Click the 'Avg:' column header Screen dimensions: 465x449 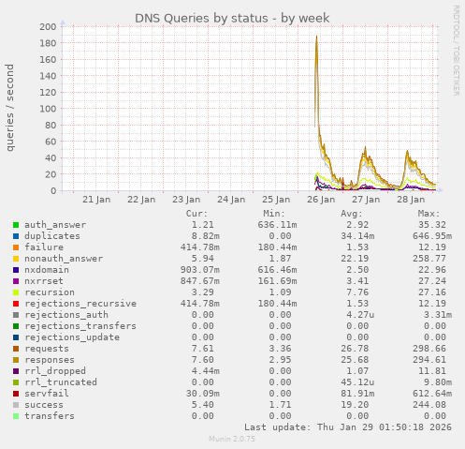[352, 214]
